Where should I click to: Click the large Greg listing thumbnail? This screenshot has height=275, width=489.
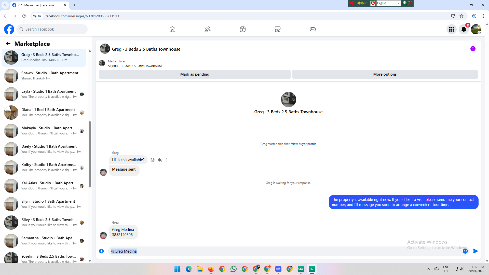288,100
